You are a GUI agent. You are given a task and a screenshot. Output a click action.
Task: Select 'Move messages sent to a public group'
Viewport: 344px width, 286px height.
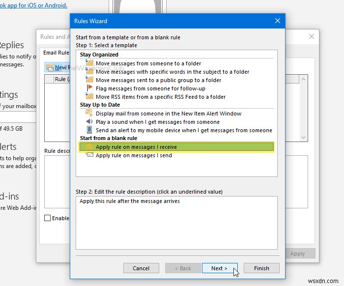pyautogui.click(x=158, y=80)
